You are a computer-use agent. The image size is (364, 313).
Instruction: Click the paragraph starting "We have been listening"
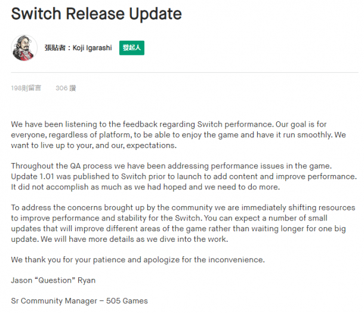(178, 135)
